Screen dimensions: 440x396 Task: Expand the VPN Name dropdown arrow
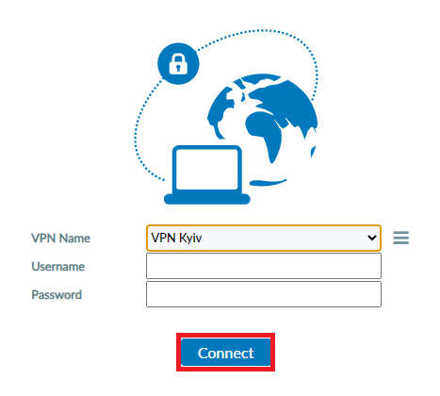[372, 238]
